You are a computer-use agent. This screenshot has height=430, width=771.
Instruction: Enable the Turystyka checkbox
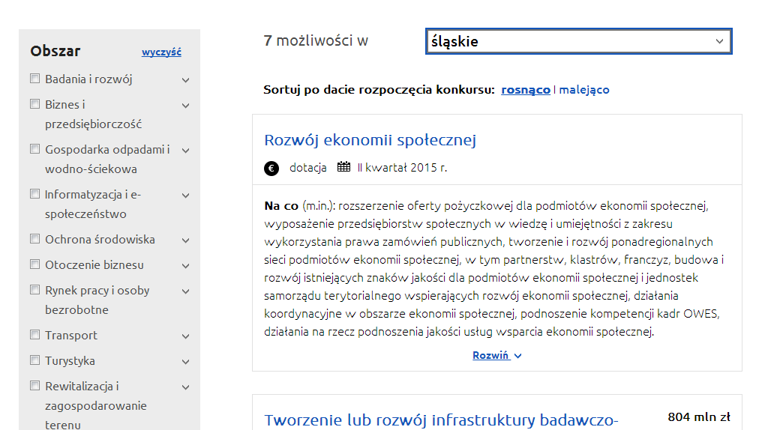[x=35, y=360]
